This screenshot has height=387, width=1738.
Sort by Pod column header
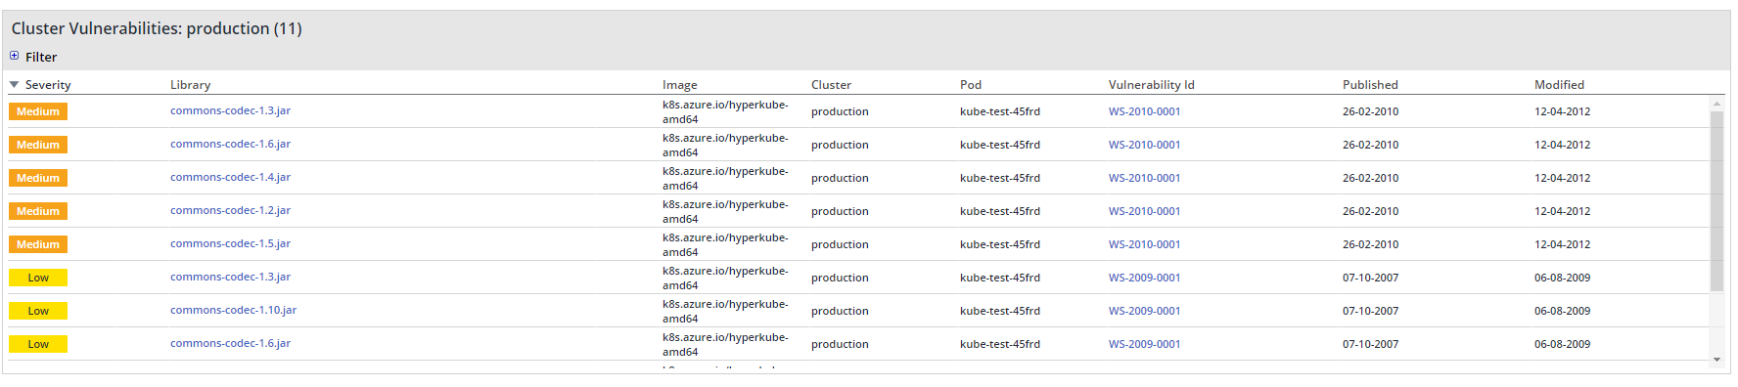(x=971, y=85)
